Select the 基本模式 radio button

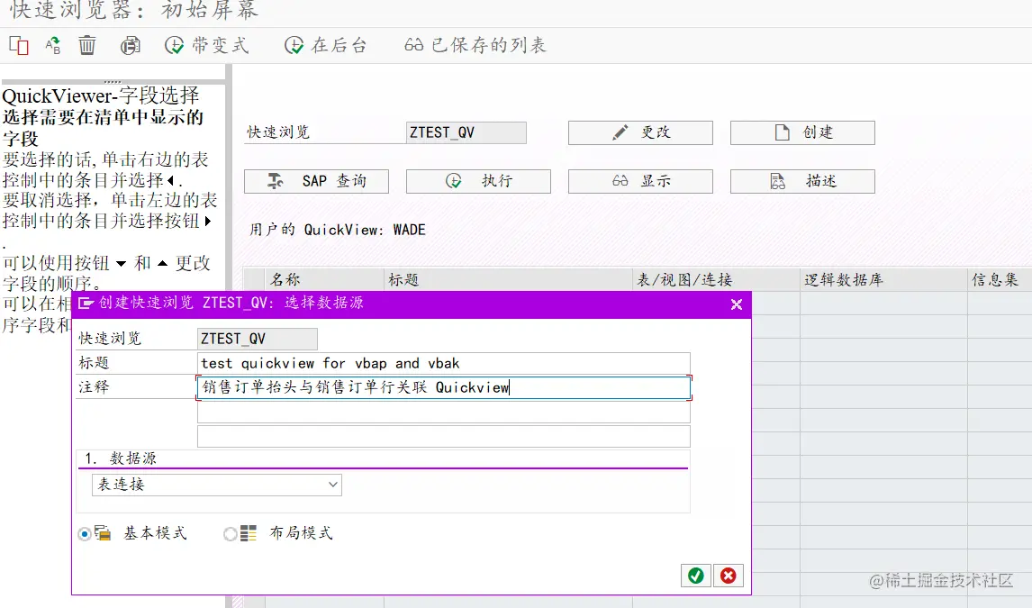85,533
